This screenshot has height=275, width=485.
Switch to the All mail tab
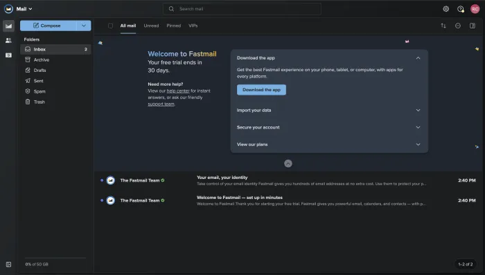tap(128, 26)
